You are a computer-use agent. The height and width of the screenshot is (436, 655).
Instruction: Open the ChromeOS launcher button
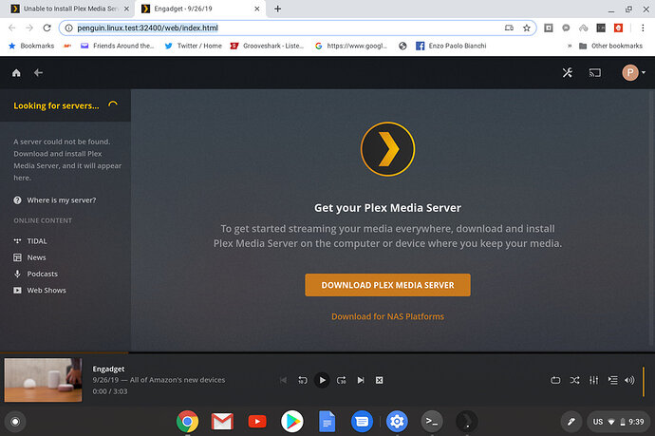15,422
